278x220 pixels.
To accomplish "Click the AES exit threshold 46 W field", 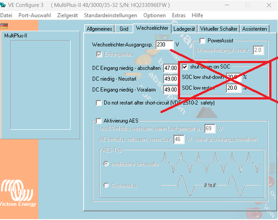I will coord(179,139).
